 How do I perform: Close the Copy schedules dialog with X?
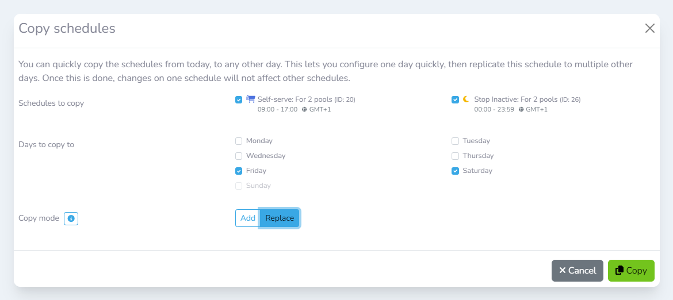[x=650, y=28]
